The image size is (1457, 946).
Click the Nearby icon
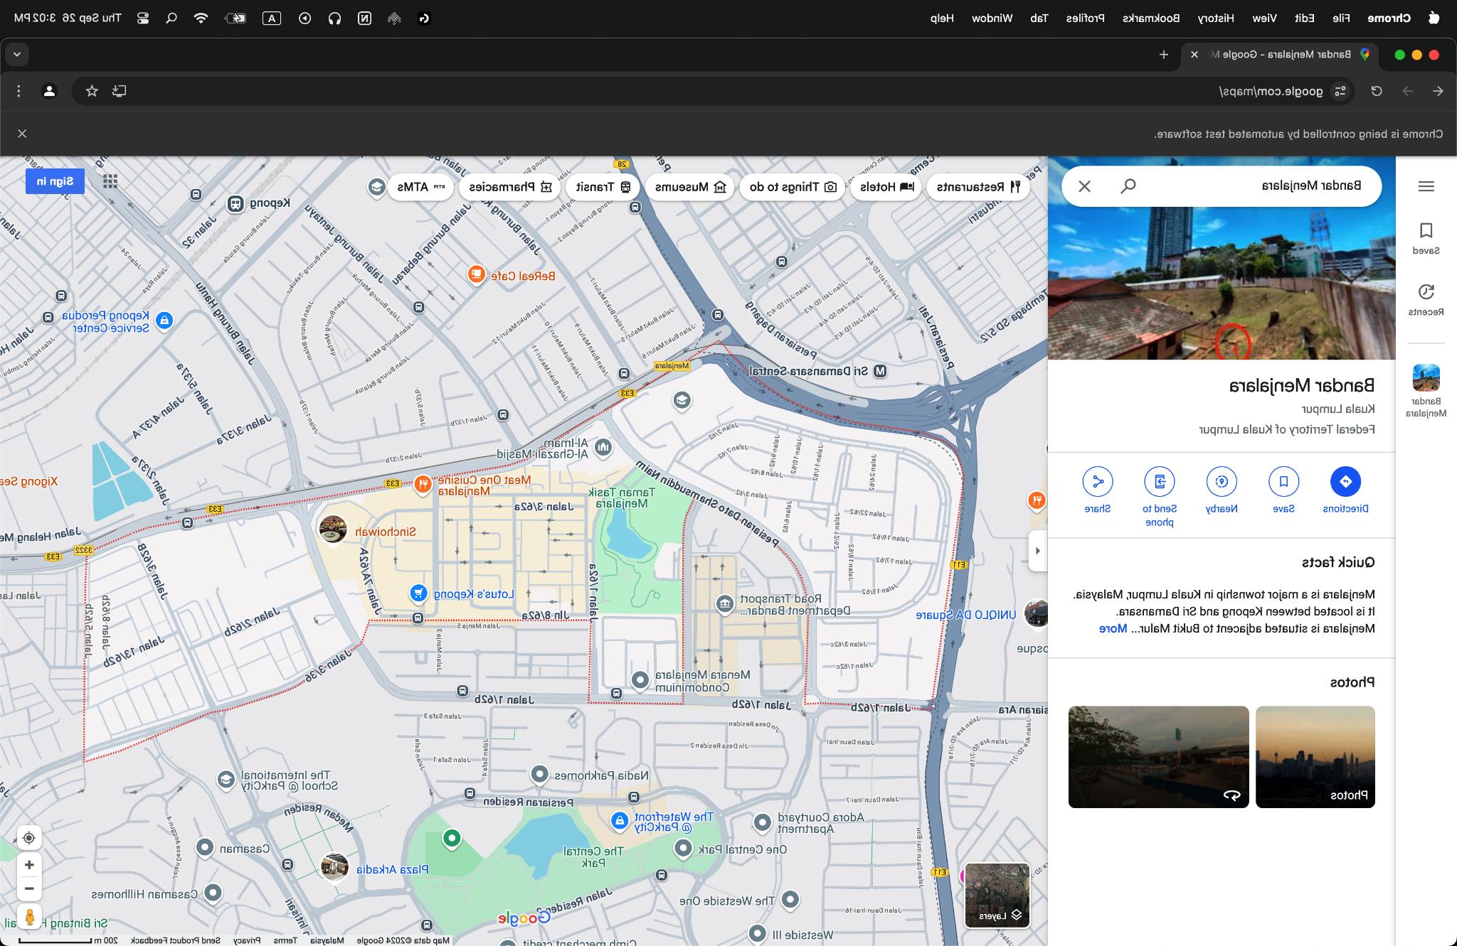pyautogui.click(x=1222, y=481)
